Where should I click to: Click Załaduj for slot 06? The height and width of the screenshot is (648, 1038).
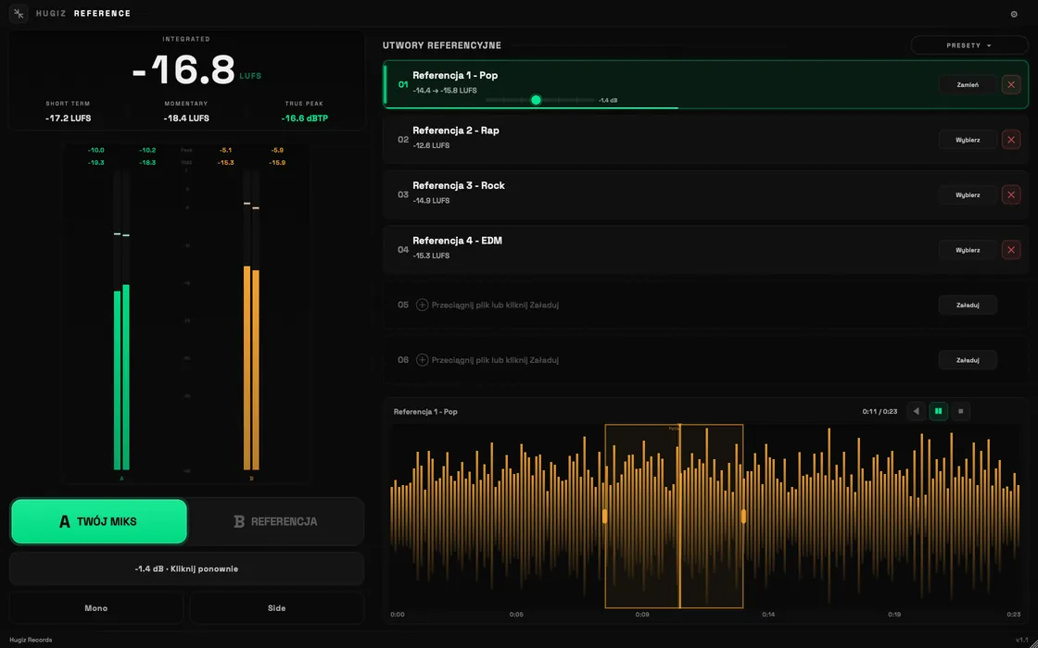pos(968,360)
